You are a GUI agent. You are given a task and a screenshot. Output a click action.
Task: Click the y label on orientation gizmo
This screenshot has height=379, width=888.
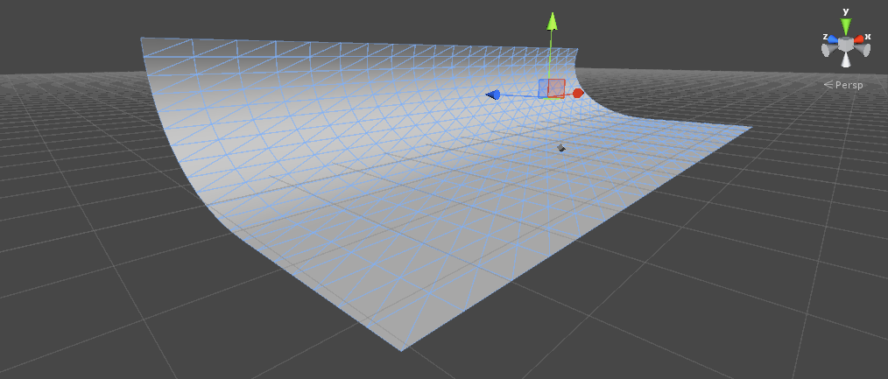[x=846, y=11]
